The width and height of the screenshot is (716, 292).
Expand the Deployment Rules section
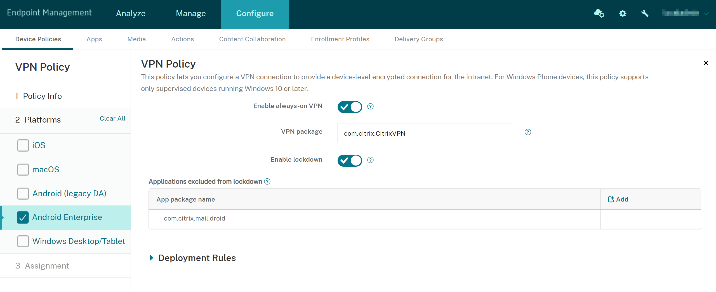152,258
